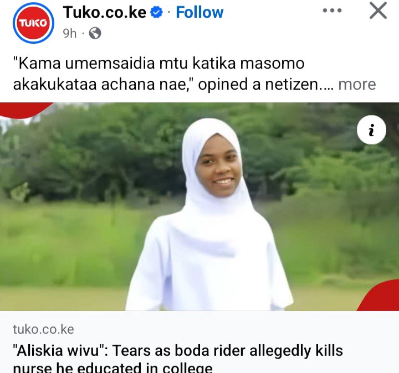Open the three-dot post options menu
This screenshot has width=399, height=373.
(x=332, y=11)
